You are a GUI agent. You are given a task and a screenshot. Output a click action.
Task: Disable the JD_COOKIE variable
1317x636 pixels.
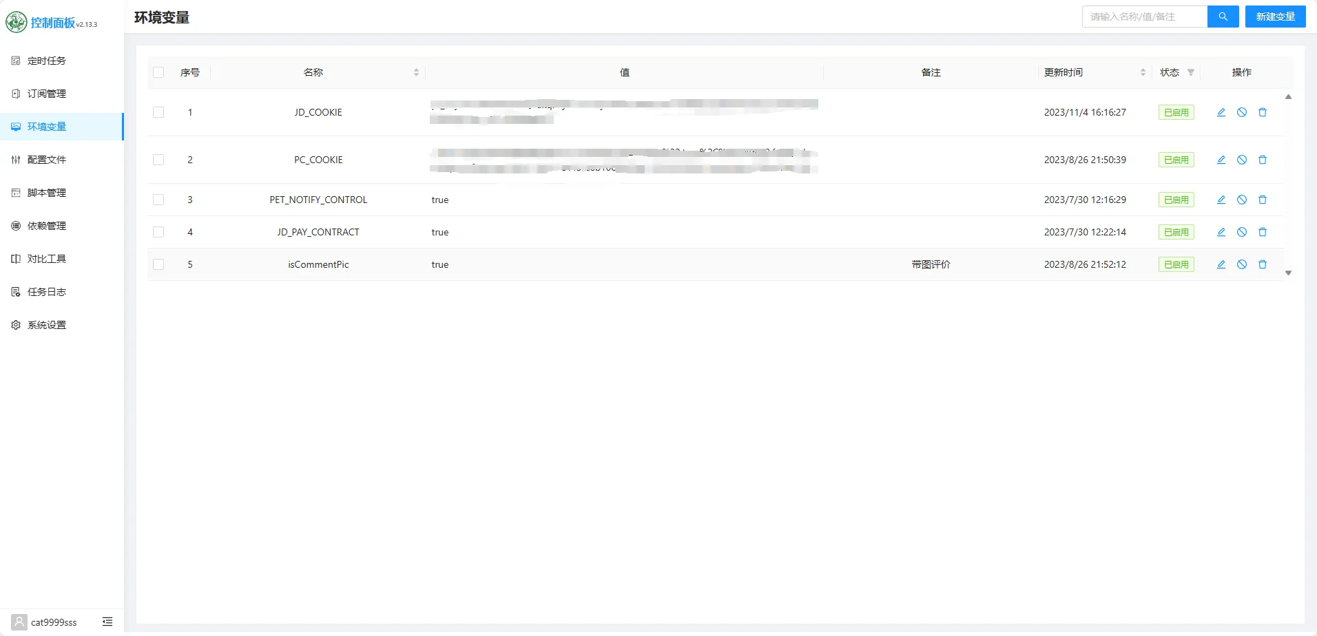(1242, 112)
